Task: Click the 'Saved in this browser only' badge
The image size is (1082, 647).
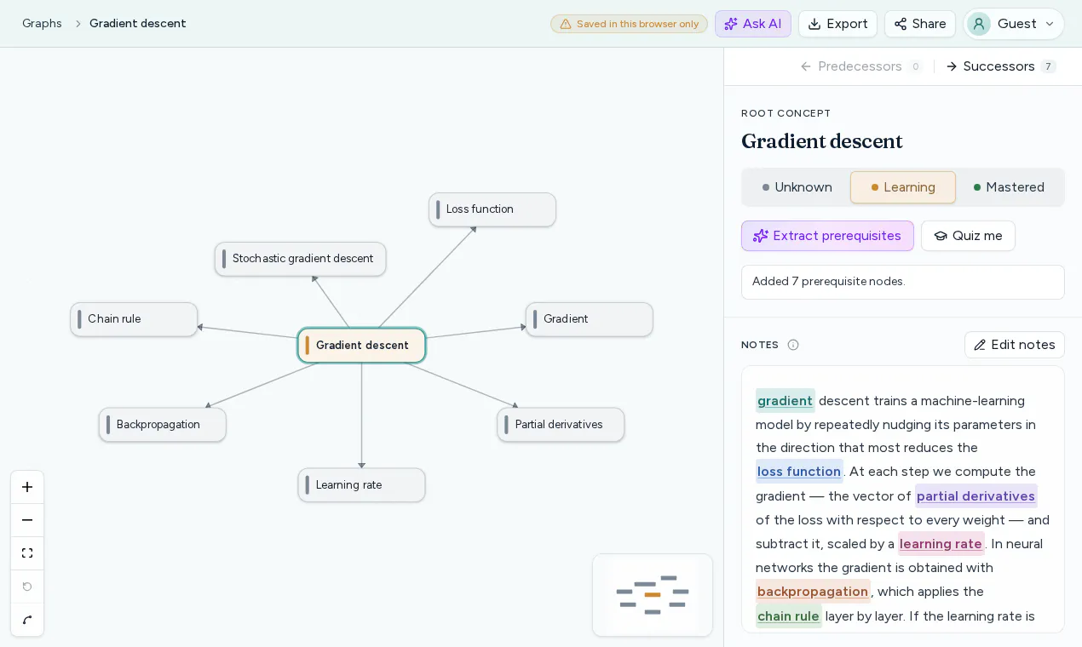Action: coord(629,24)
